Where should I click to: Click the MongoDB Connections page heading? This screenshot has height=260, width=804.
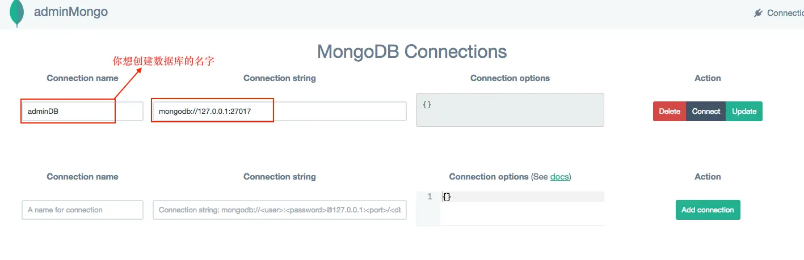[x=412, y=52]
